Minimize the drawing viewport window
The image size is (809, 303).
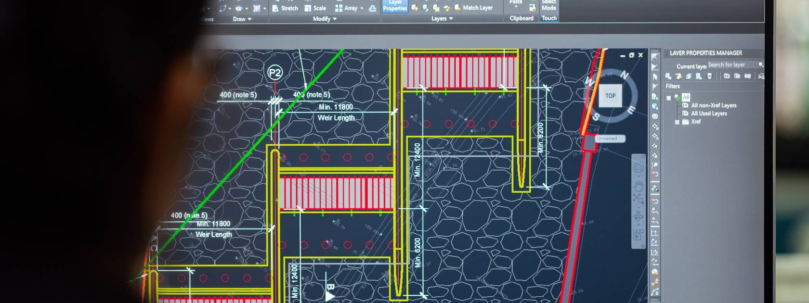tap(623, 56)
